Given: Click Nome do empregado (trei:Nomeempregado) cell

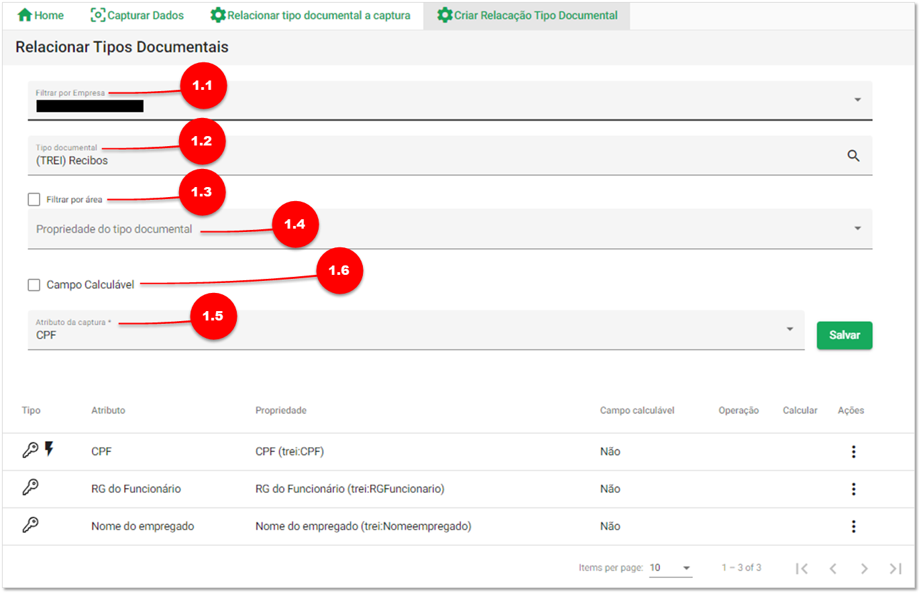Looking at the screenshot, I should 363,527.
